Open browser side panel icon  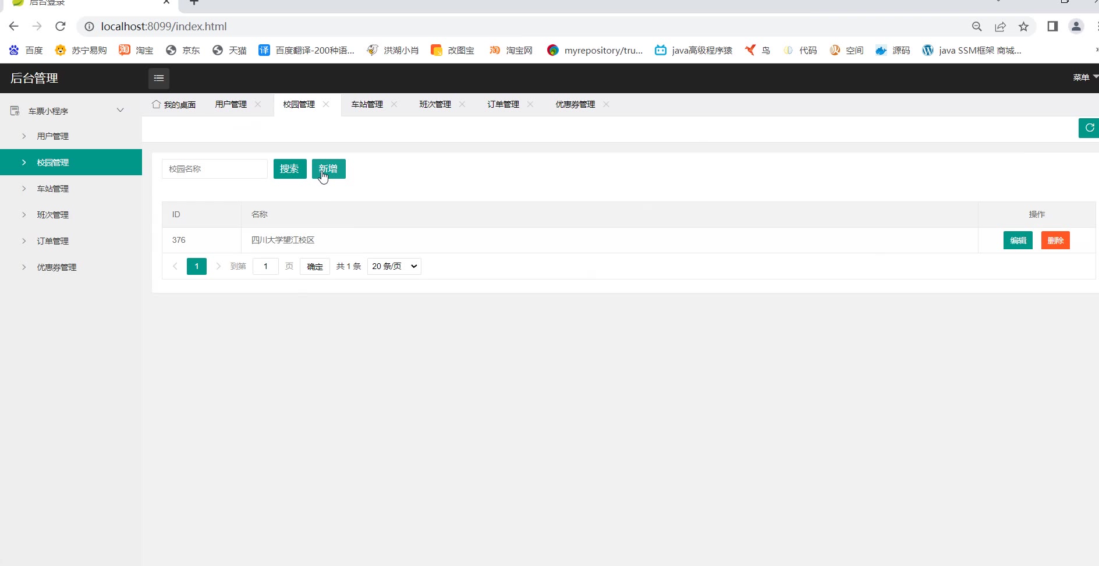coord(1052,26)
